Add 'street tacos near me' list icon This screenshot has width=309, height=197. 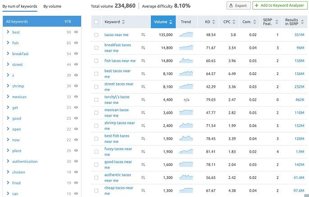tap(143, 87)
